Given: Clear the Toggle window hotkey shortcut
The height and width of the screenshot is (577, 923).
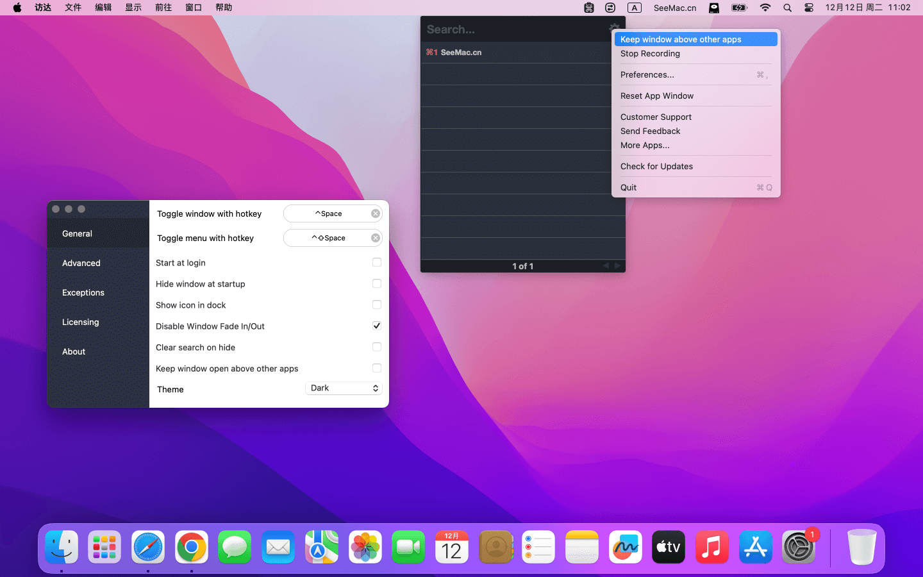Looking at the screenshot, I should pyautogui.click(x=376, y=213).
